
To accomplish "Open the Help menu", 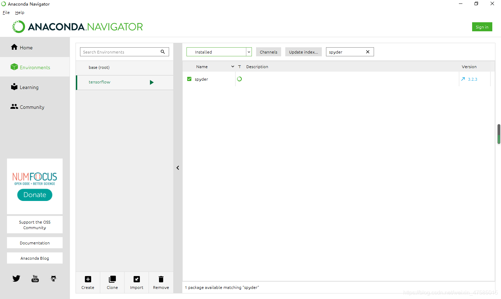I will click(20, 13).
